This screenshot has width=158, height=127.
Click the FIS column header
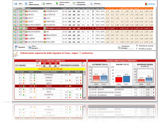[x=93, y=8]
